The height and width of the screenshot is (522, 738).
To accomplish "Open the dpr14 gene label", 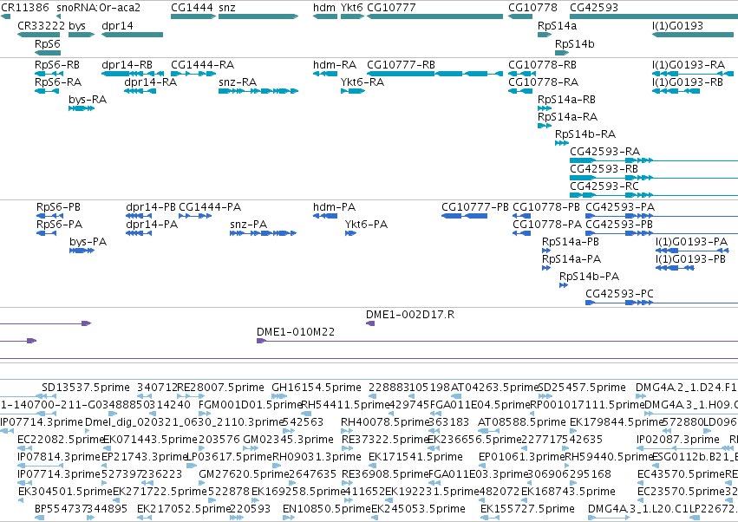I will point(117,25).
